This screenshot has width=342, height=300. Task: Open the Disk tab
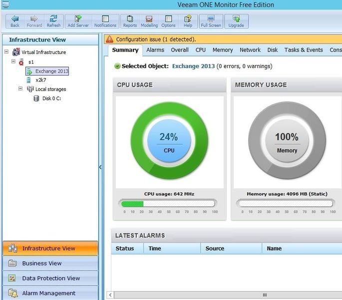pyautogui.click(x=273, y=50)
